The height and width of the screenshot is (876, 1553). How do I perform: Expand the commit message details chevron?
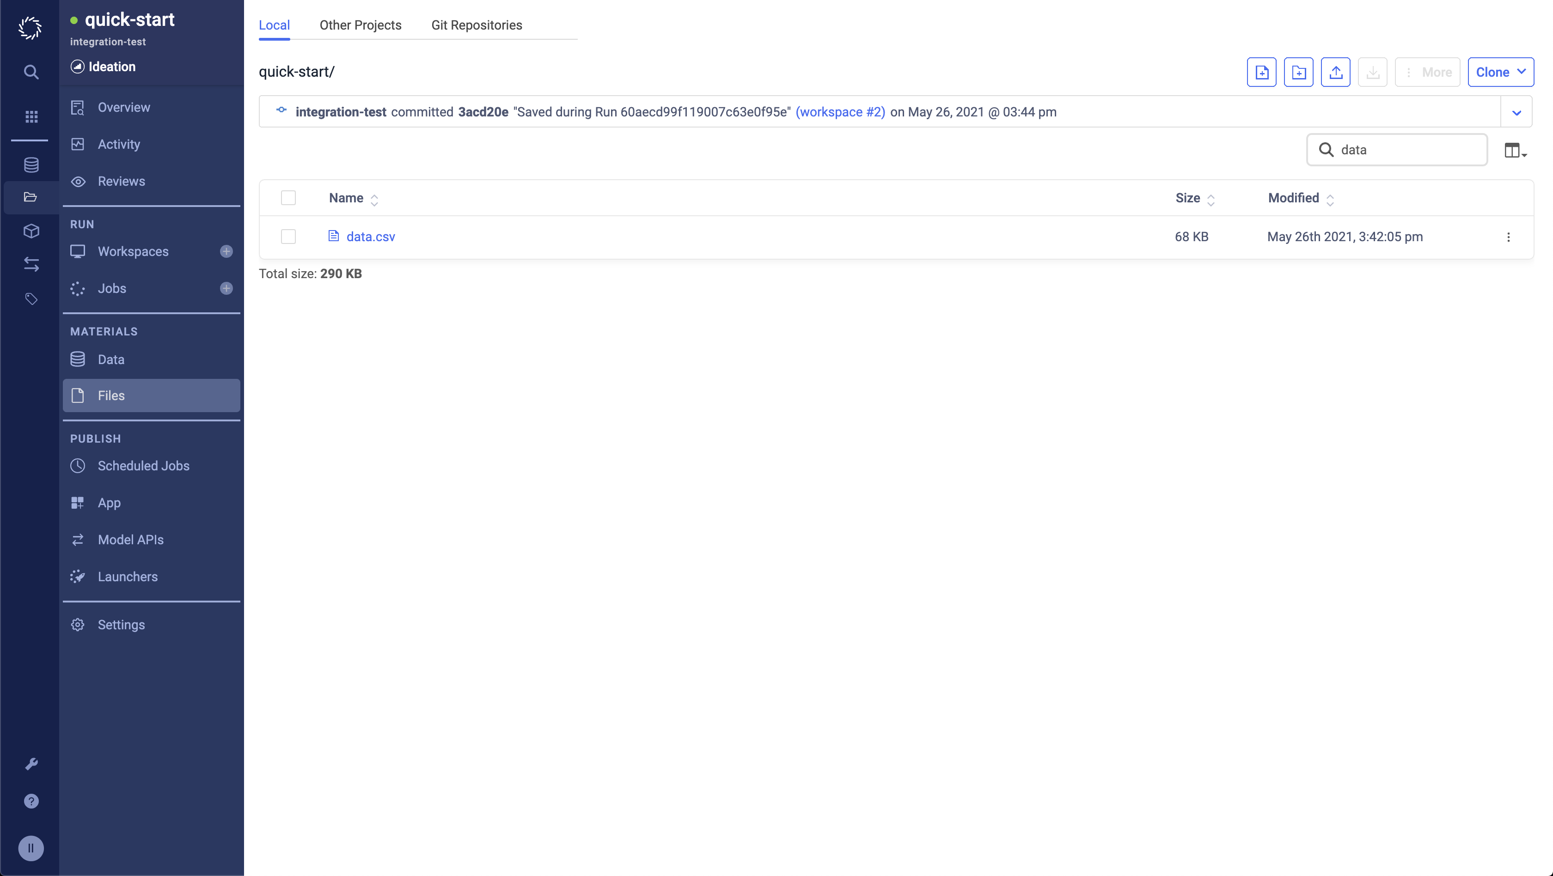1516,113
